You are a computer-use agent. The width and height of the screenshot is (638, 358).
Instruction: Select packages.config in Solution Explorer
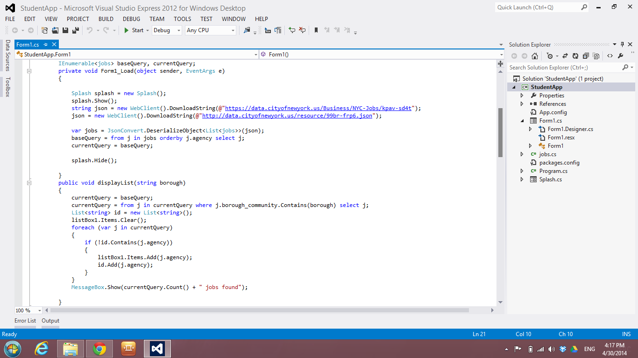[x=559, y=163]
